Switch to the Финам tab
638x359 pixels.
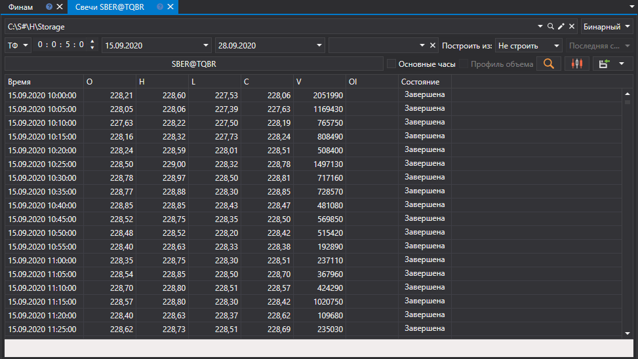pyautogui.click(x=21, y=7)
